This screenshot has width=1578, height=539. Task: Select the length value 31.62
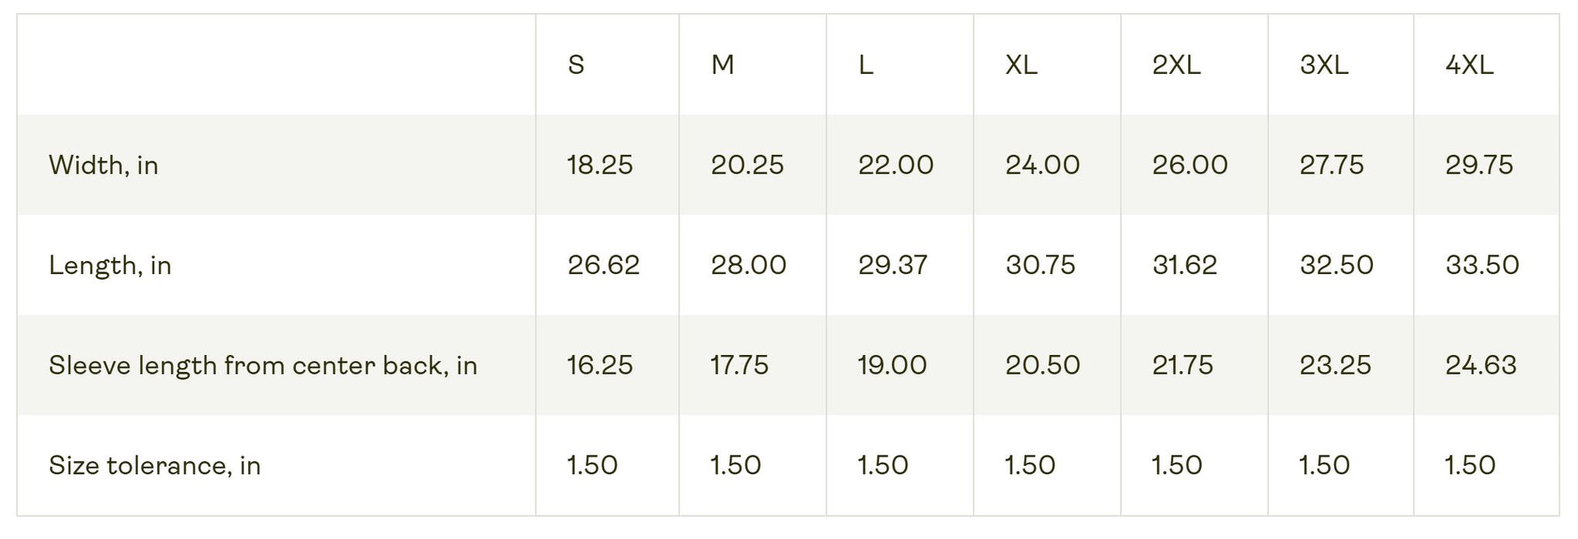tap(1184, 265)
